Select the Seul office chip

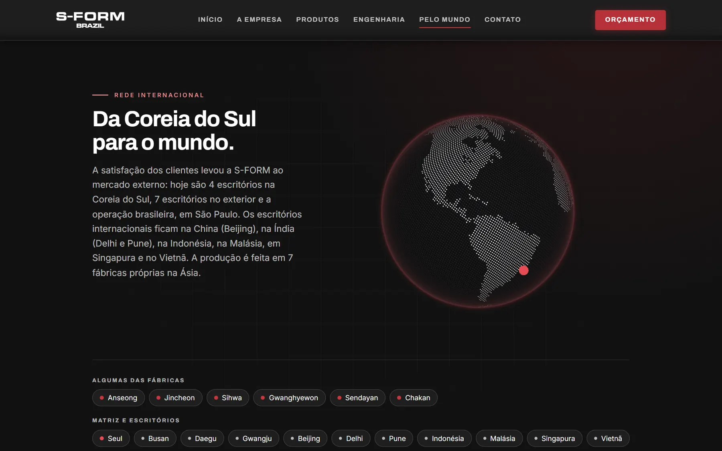111,439
